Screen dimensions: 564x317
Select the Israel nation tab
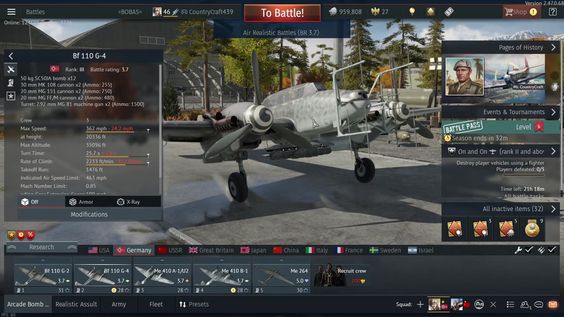[421, 250]
